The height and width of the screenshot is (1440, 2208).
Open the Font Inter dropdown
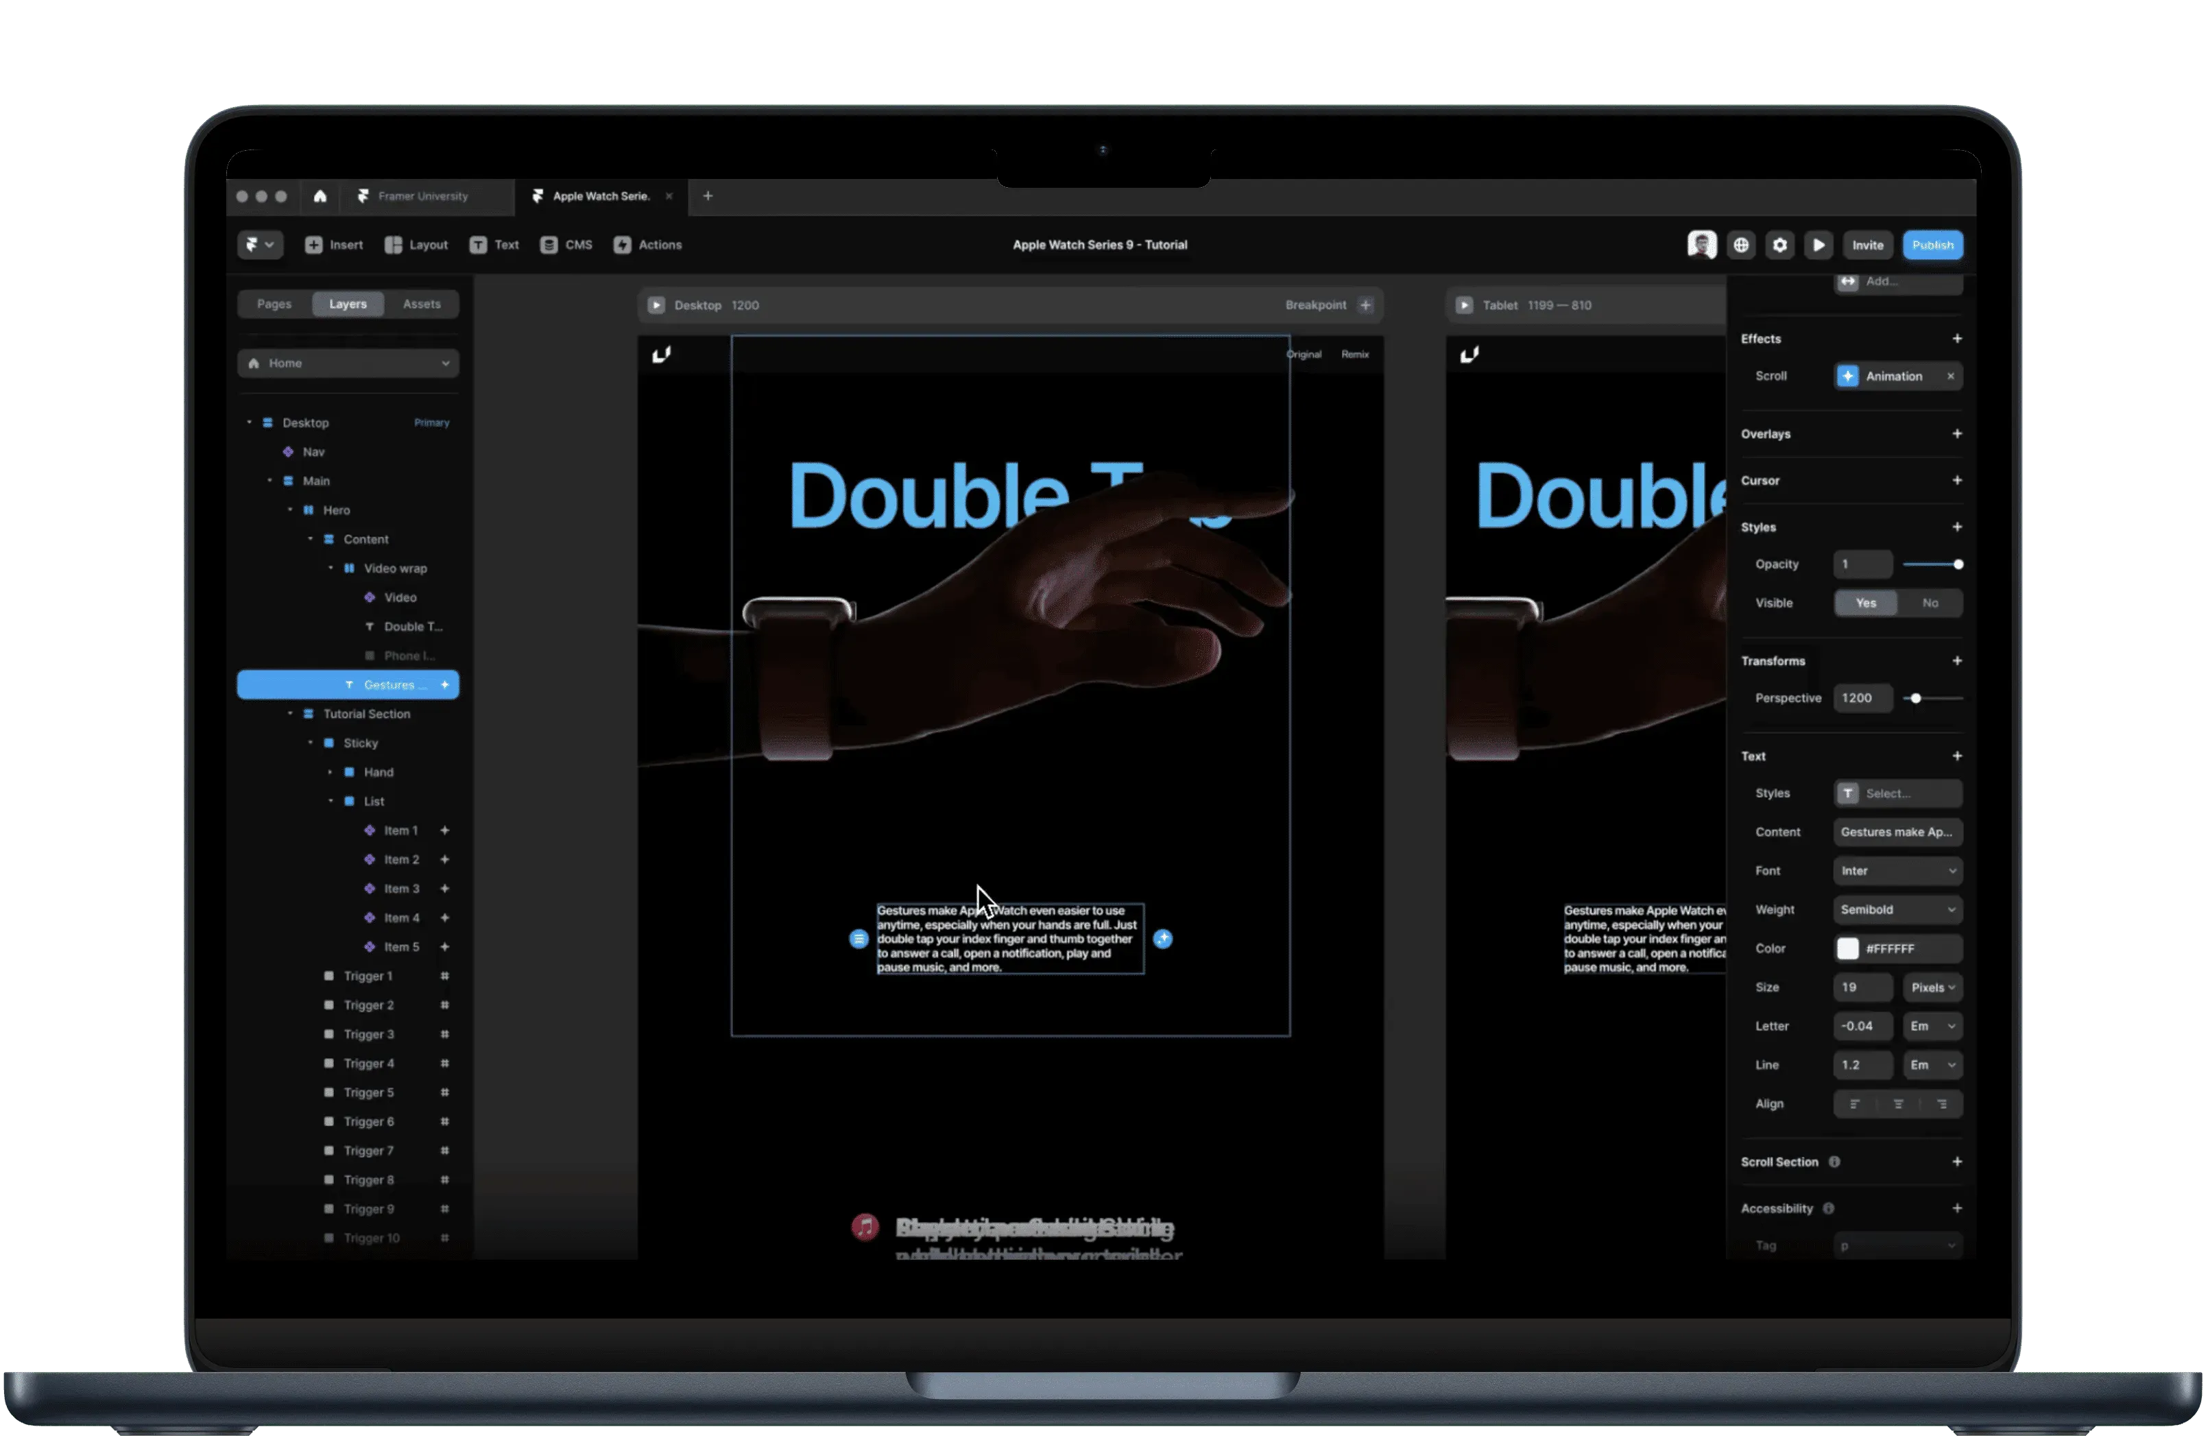1897,872
